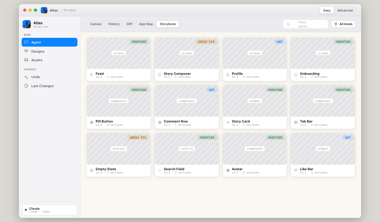Select the Storybook tab
380x222 pixels.
(168, 24)
